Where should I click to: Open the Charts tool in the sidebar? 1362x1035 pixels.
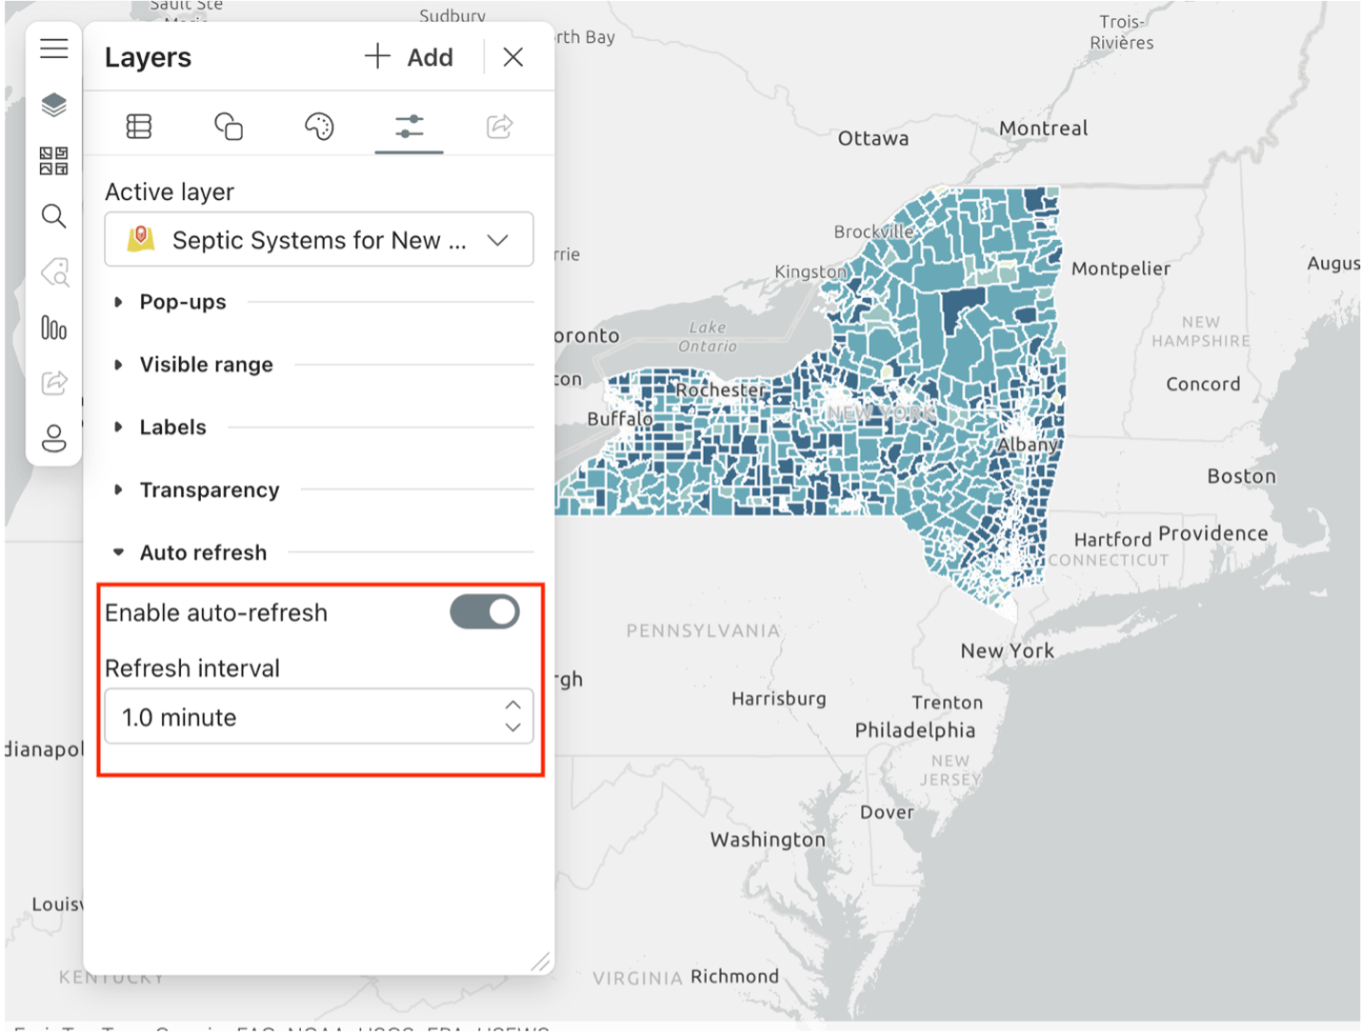53,328
